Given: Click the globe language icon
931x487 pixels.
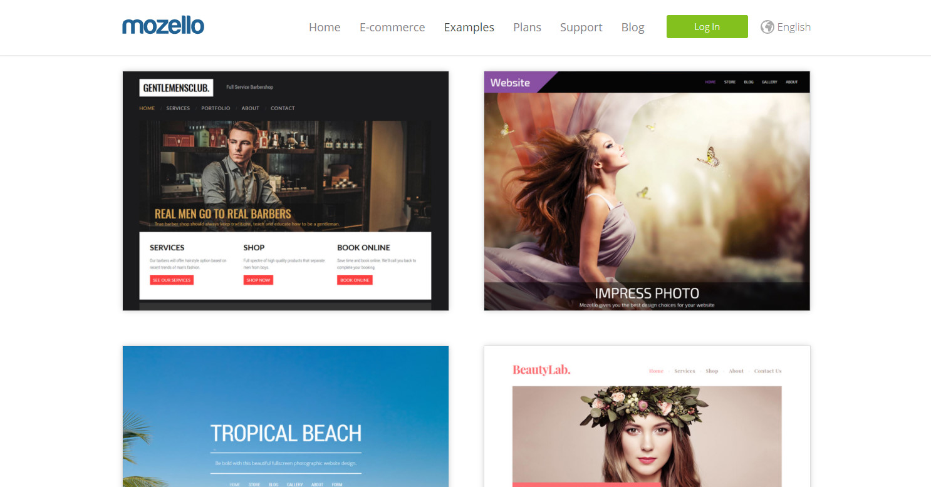Looking at the screenshot, I should coord(767,27).
